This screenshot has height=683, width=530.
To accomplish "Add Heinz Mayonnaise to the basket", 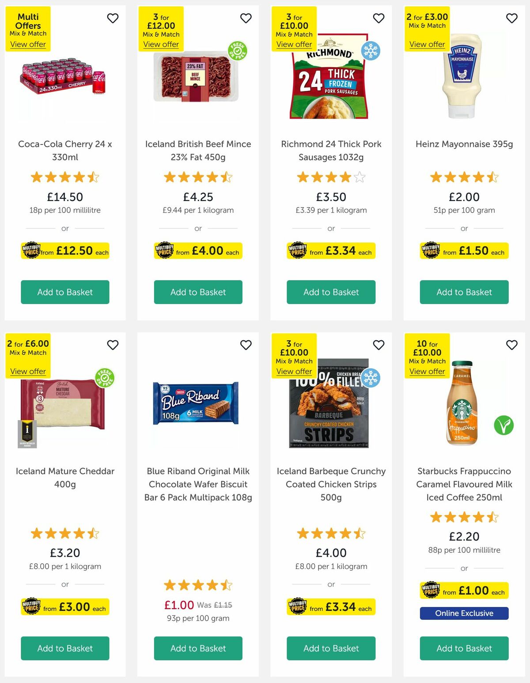I will [464, 292].
